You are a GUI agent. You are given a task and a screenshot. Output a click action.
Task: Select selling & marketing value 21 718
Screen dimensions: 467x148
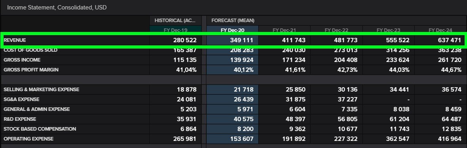click(244, 89)
